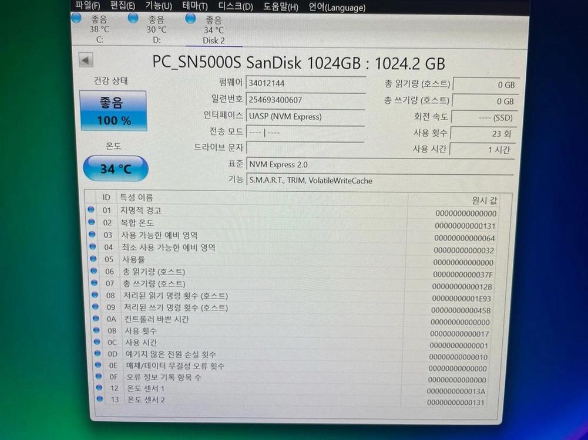Viewport: 588px width, 440px height.
Task: Click status dot for 13 온도 센서 2
Action: pyautogui.click(x=99, y=399)
